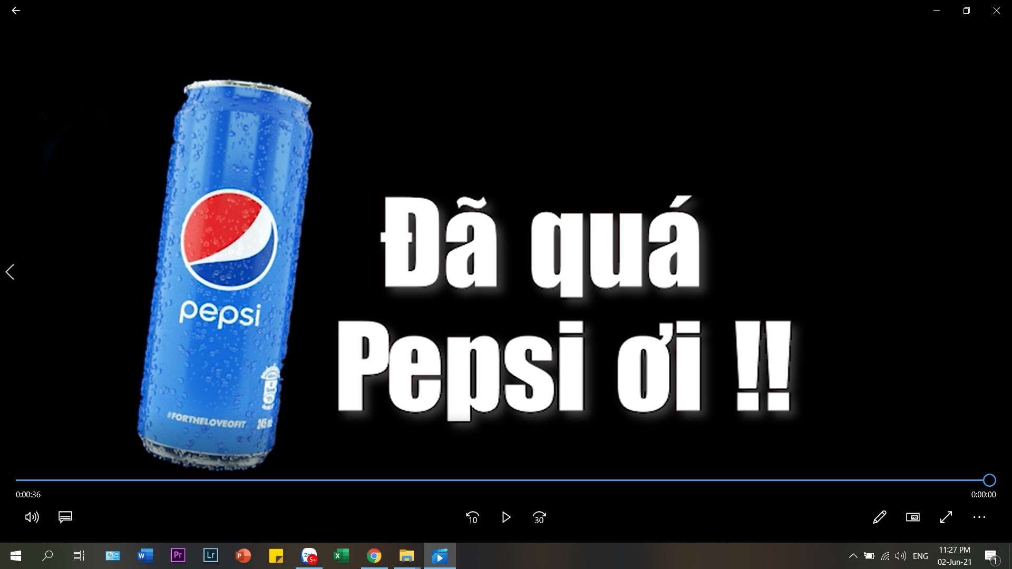Show hidden system tray icons

(x=853, y=556)
